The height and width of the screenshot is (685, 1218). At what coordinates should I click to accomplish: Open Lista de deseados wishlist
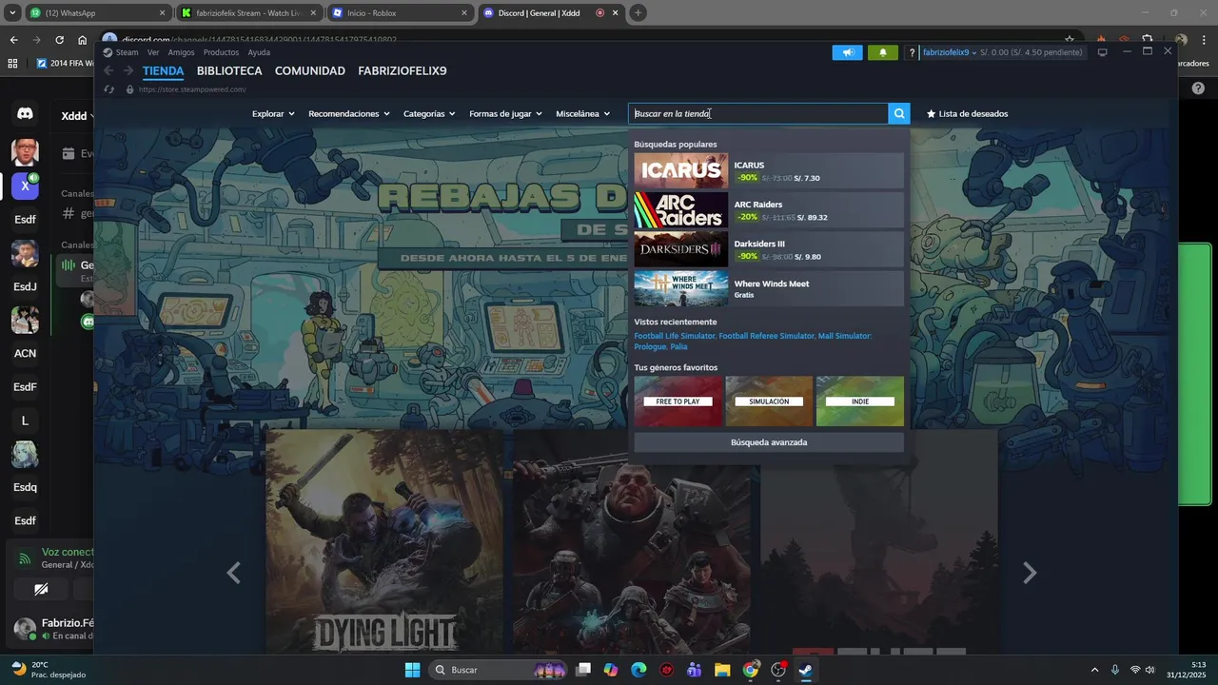click(x=967, y=113)
